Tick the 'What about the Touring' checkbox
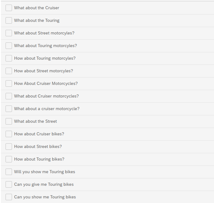The image size is (214, 203). coord(9,20)
